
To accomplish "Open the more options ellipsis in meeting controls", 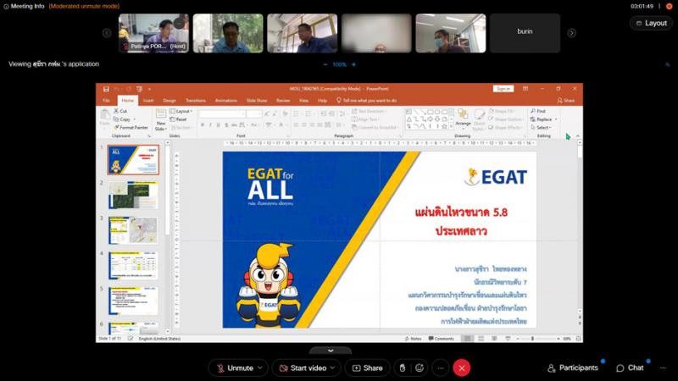I will [441, 368].
